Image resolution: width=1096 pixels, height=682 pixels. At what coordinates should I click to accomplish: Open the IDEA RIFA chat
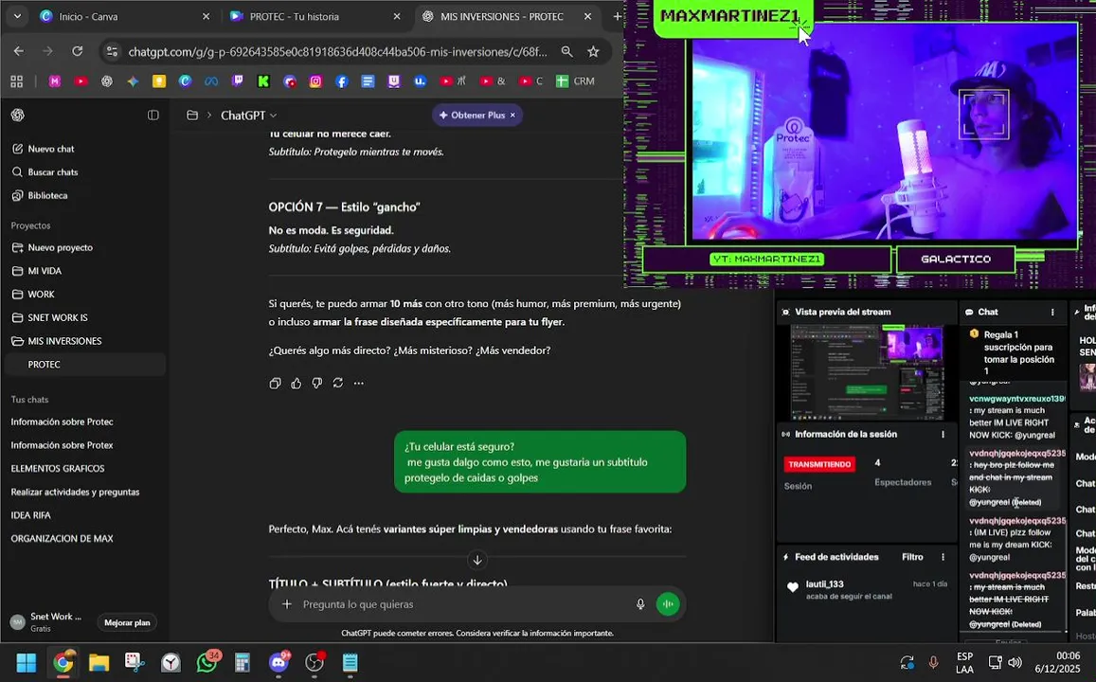(84, 515)
